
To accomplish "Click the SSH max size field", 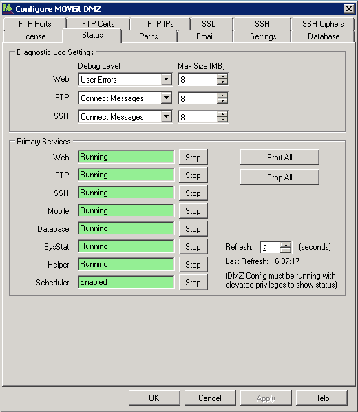I will coord(198,117).
